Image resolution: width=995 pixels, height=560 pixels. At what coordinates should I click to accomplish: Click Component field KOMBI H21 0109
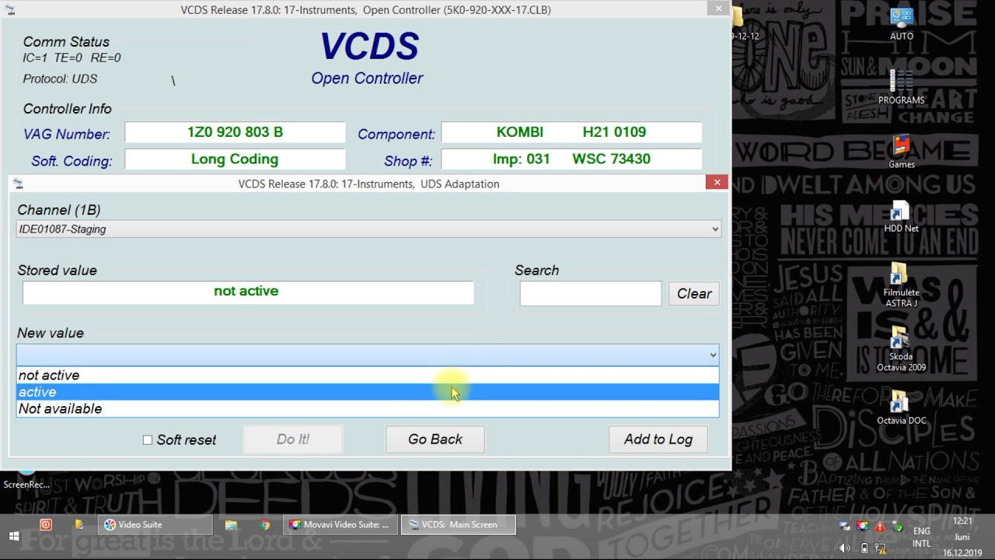(571, 132)
